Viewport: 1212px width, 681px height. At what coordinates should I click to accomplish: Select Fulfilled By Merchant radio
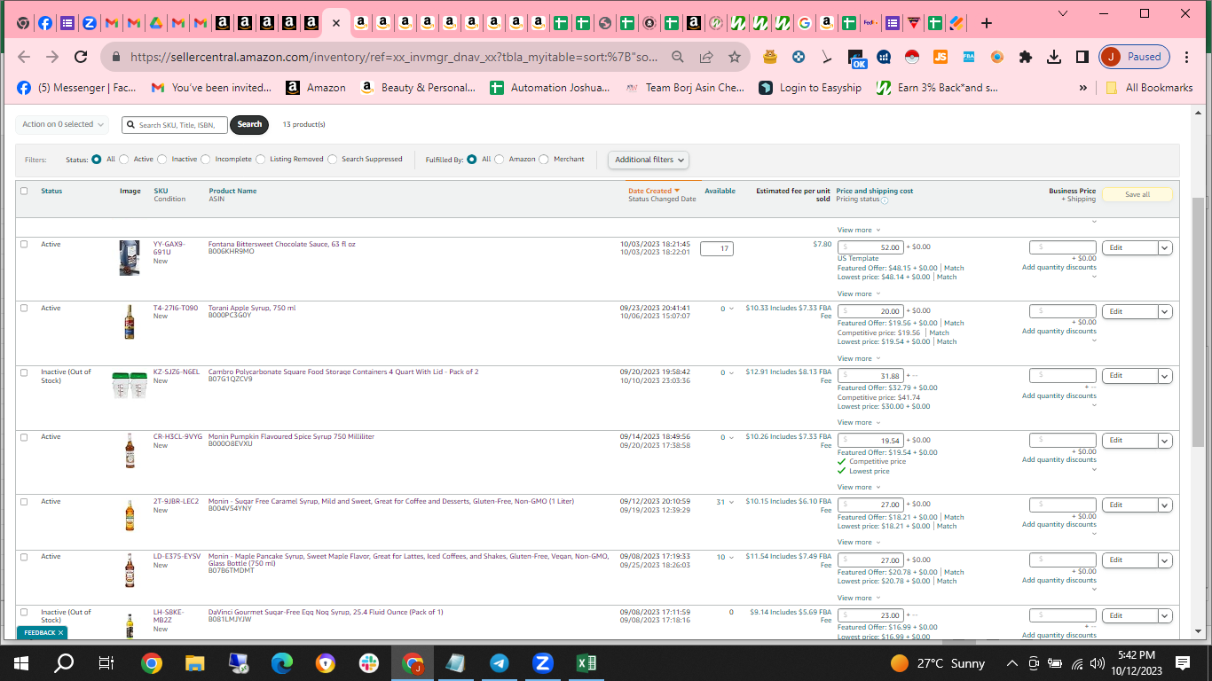(x=544, y=160)
